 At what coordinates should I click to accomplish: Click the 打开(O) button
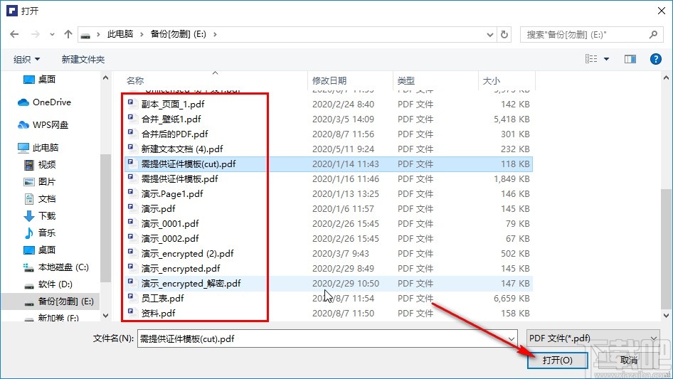pyautogui.click(x=557, y=360)
